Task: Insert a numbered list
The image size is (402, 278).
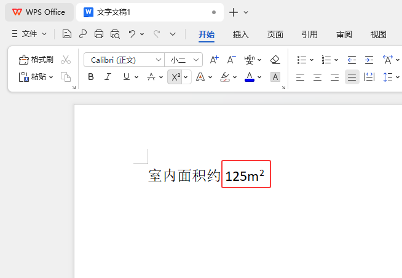Action: pos(326,60)
